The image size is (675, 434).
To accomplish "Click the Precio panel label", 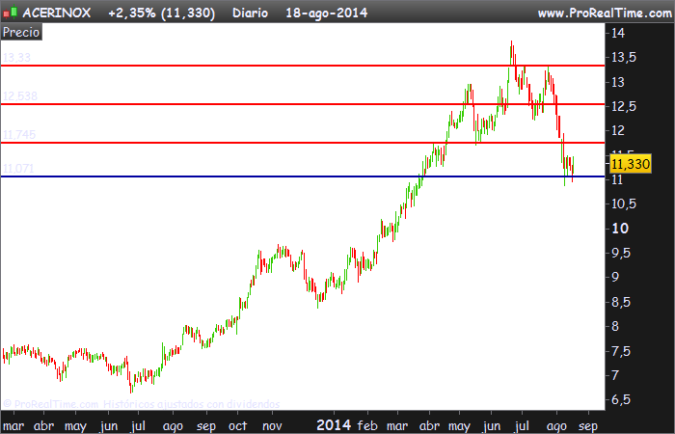I will tap(21, 32).
